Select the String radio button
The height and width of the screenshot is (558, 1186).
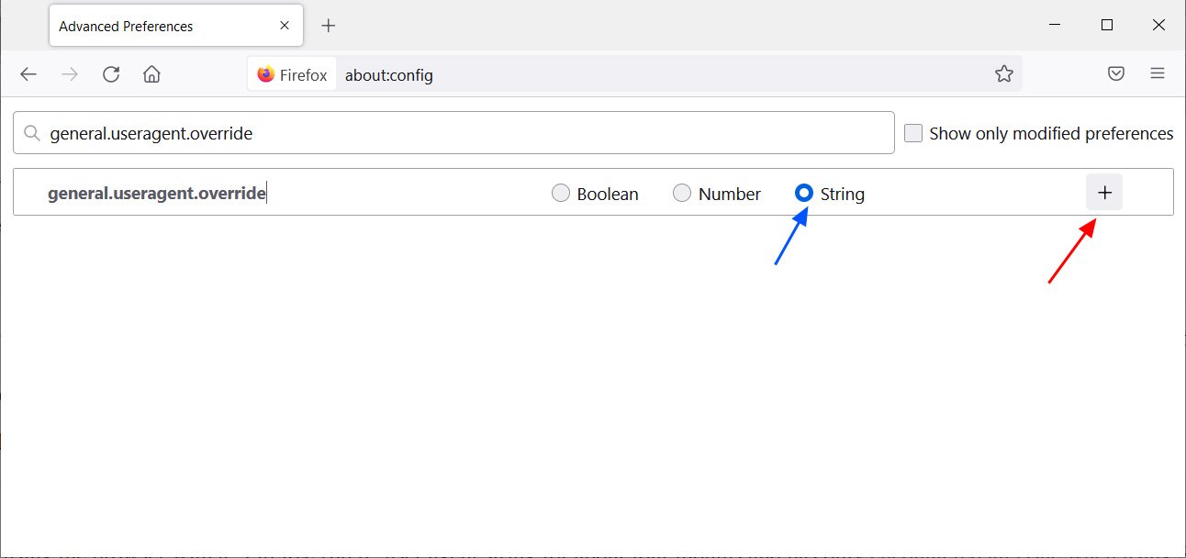point(804,193)
